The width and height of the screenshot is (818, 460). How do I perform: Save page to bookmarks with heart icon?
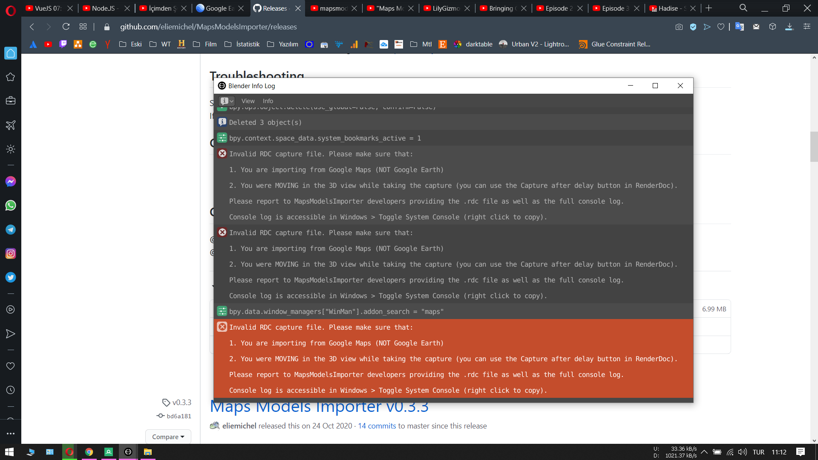(720, 27)
